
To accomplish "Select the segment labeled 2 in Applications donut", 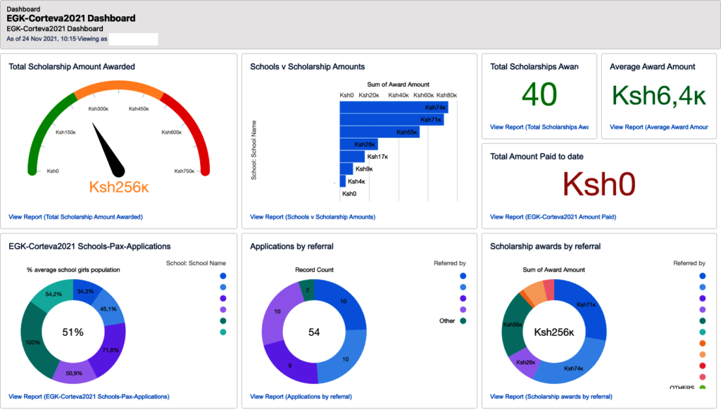I will pos(307,290).
